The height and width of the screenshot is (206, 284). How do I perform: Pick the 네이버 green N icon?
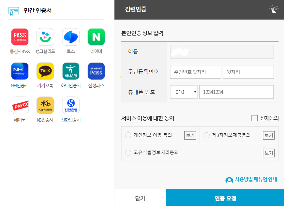[96, 37]
